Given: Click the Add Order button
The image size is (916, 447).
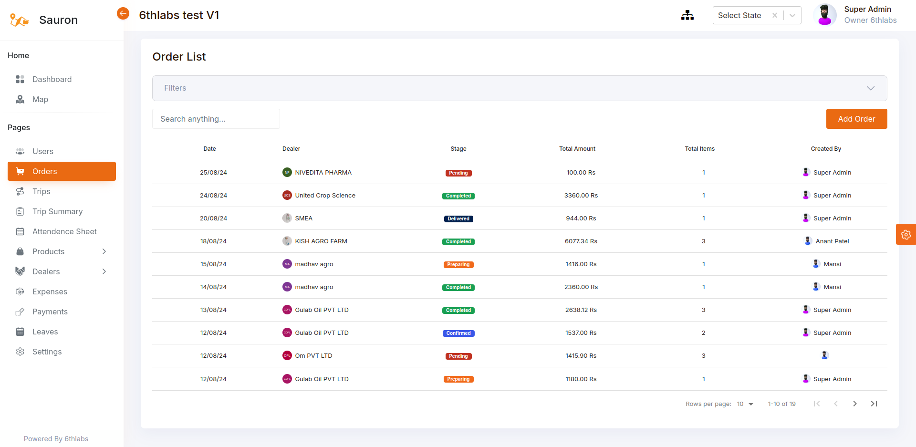Looking at the screenshot, I should (856, 119).
